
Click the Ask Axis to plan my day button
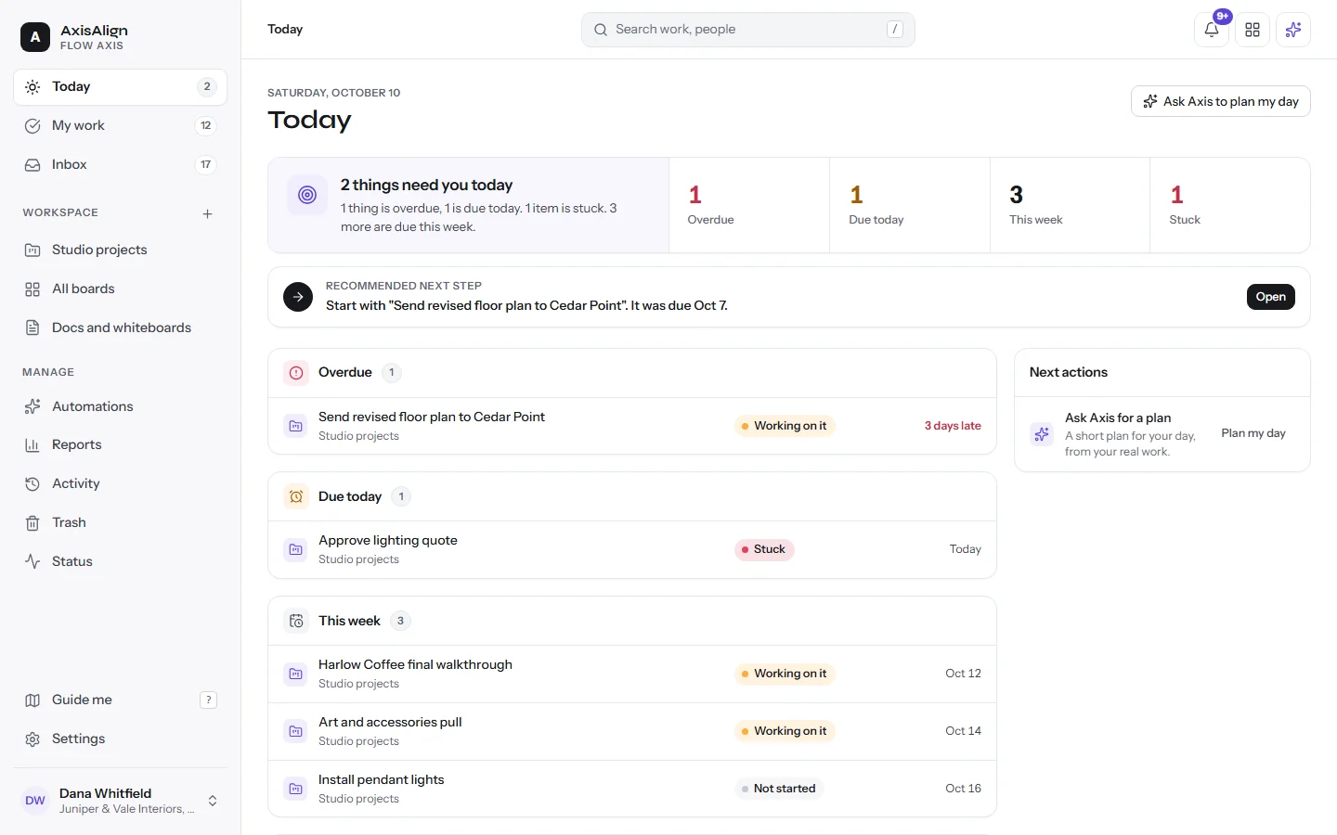tap(1220, 101)
